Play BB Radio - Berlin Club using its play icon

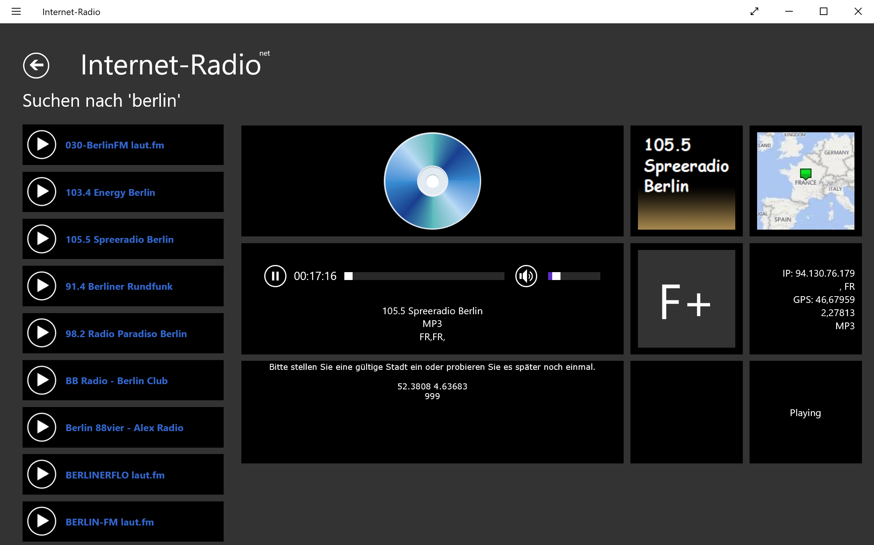[42, 380]
